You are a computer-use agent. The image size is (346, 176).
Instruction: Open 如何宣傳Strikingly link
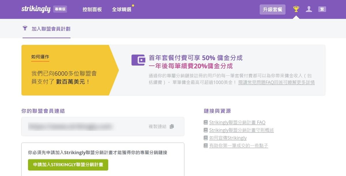[x=228, y=138]
